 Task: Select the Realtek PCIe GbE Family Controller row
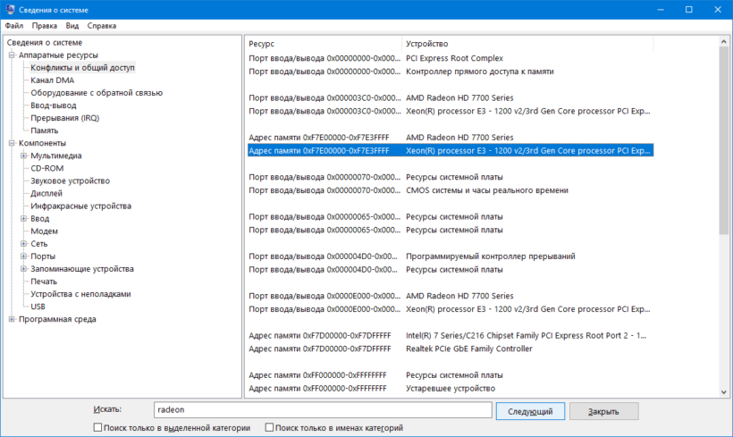[469, 349]
